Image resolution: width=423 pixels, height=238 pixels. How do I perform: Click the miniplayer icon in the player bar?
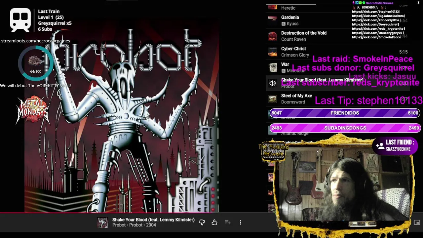(x=417, y=222)
